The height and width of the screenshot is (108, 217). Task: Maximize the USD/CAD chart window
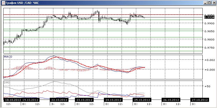point(209,3)
